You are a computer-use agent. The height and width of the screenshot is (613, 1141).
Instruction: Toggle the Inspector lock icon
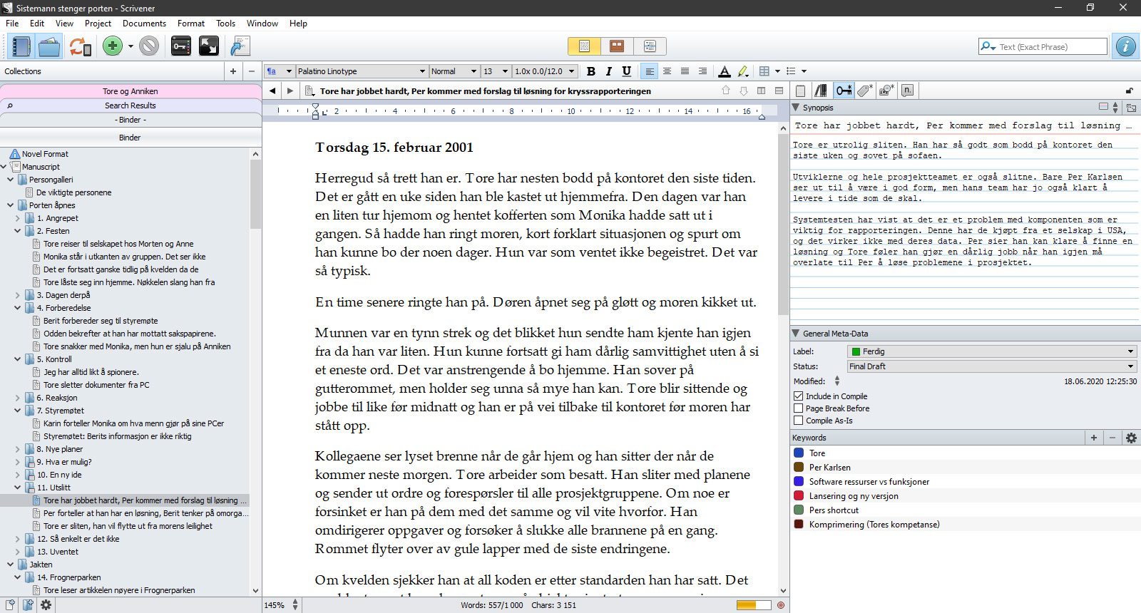coord(1129,91)
